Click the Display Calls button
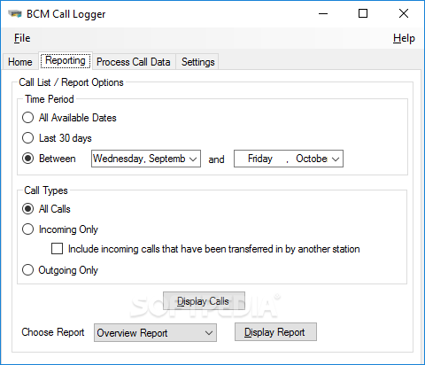 pyautogui.click(x=204, y=301)
